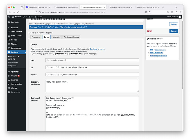Open Ajustes settings in sidebar
Screen dimensions: 190x140
pos(14,88)
